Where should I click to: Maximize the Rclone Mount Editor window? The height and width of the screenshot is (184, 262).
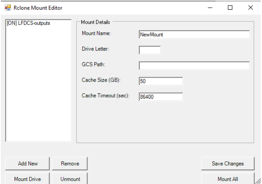click(x=230, y=8)
